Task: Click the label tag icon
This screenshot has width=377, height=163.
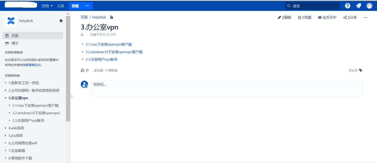Action: pos(361,70)
